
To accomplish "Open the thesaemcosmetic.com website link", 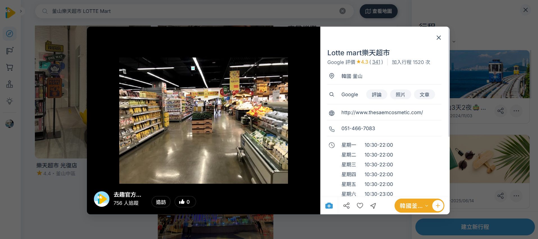I will (x=382, y=112).
